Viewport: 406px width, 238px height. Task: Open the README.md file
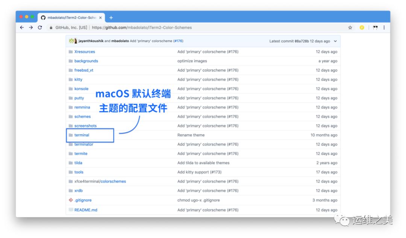click(86, 210)
